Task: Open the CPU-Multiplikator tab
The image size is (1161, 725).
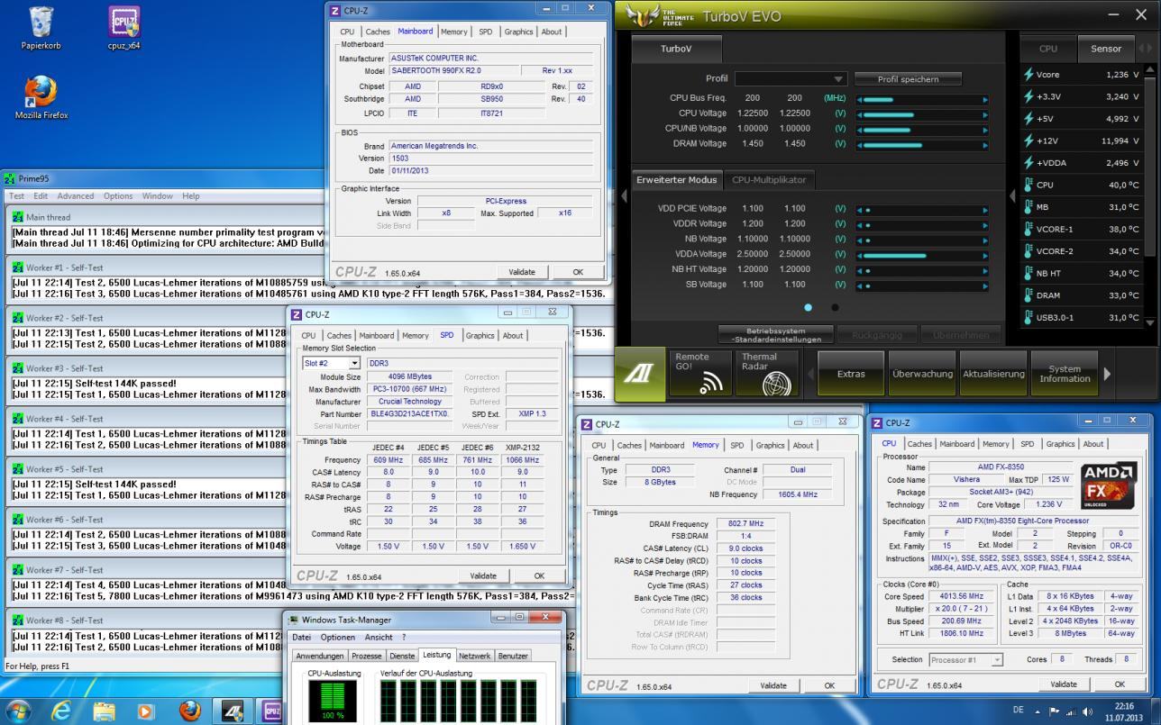Action: pyautogui.click(x=769, y=179)
